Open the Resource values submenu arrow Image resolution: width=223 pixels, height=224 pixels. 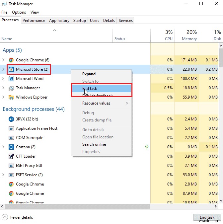127,103
